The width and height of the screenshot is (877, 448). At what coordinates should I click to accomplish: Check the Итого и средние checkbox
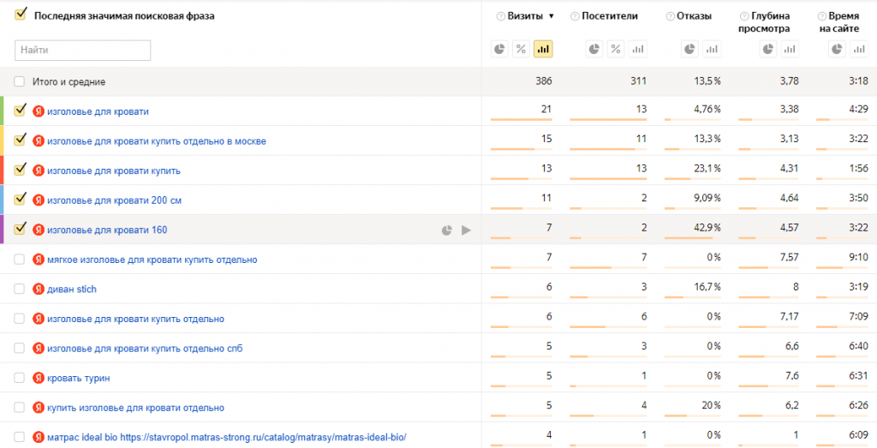click(20, 81)
